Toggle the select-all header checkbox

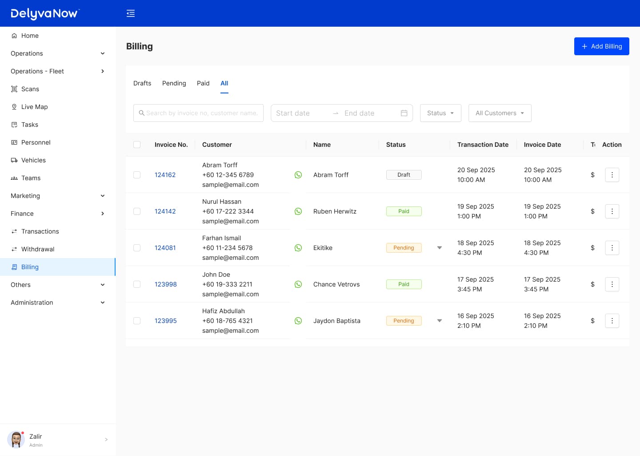(137, 145)
